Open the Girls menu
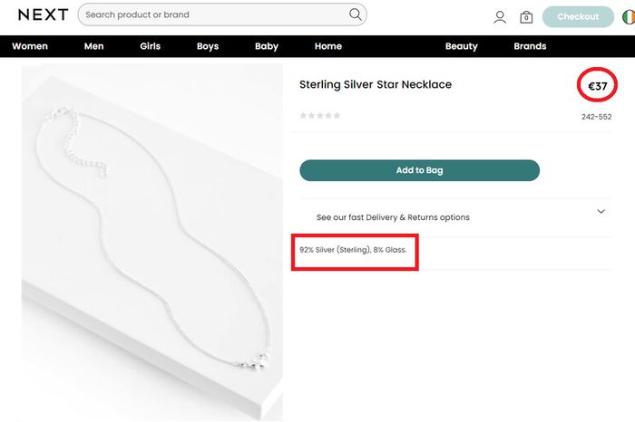 pyautogui.click(x=151, y=46)
